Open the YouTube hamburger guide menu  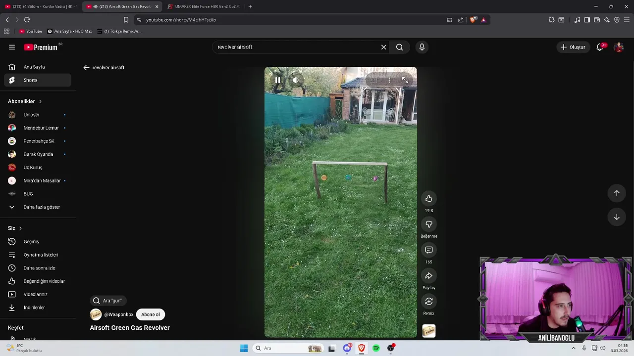coord(12,47)
